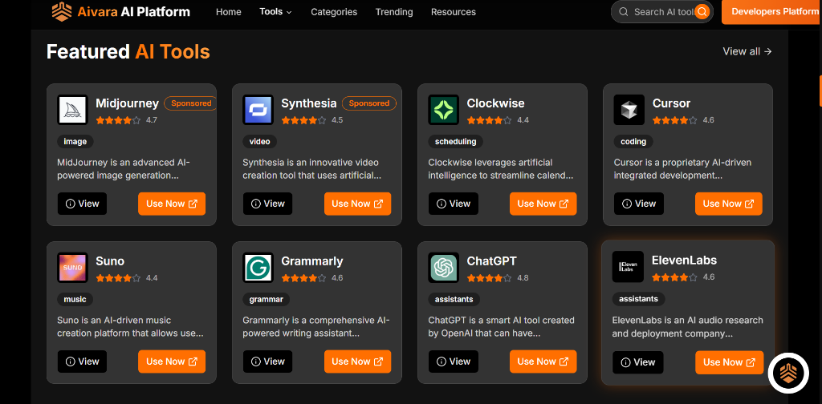Open the Categories nav item
The width and height of the screenshot is (822, 404).
click(x=334, y=11)
